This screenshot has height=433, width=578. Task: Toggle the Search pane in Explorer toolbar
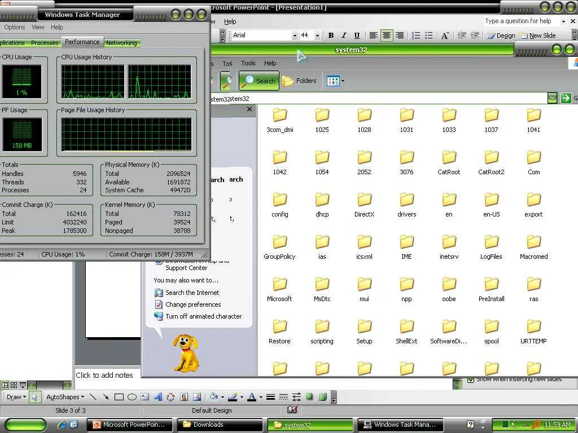tap(259, 81)
